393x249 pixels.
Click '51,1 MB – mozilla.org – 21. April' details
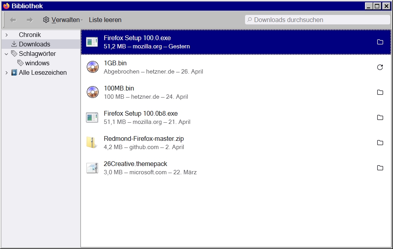tap(147, 122)
